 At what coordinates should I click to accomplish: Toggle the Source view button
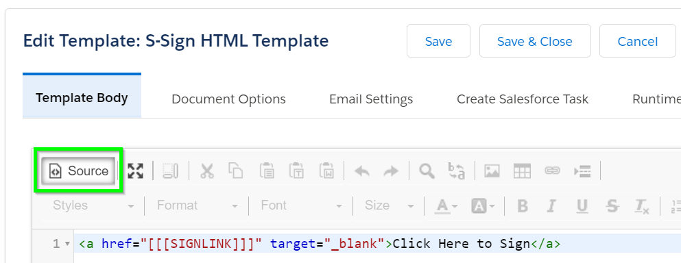pos(79,171)
